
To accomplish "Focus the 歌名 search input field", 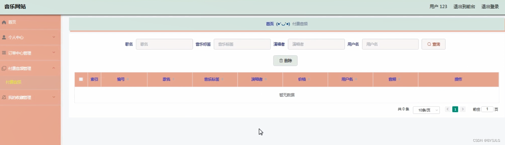I will click(x=164, y=44).
